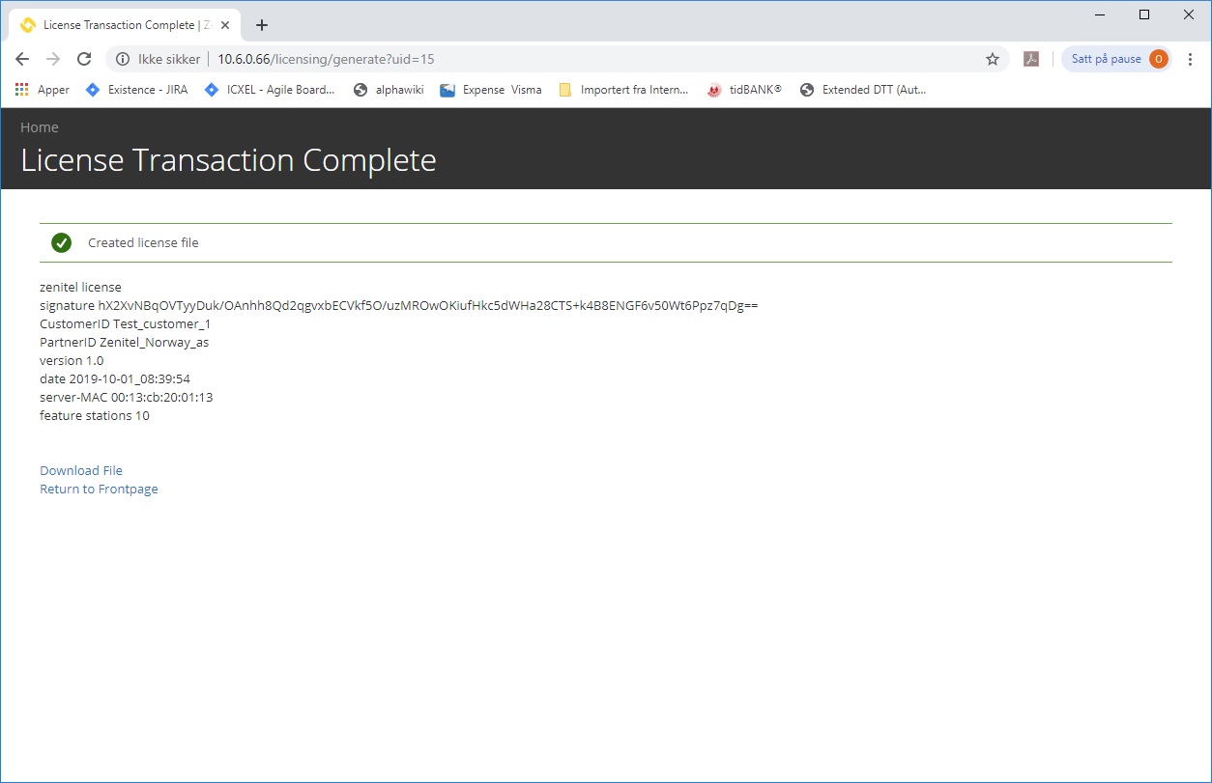Screen dimensions: 1212x783
Task: Minimize the Chrome window
Action: (1100, 14)
